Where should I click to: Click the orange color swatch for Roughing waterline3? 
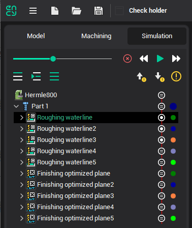(x=173, y=140)
